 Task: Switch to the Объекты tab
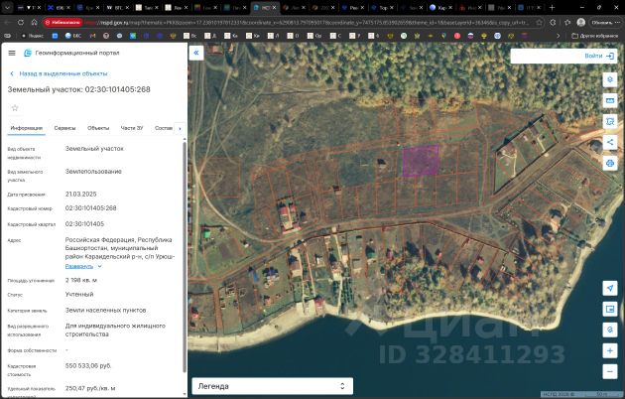pyautogui.click(x=98, y=128)
